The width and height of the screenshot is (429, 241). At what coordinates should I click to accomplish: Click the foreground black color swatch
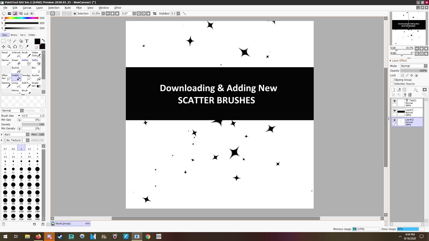point(37,41)
